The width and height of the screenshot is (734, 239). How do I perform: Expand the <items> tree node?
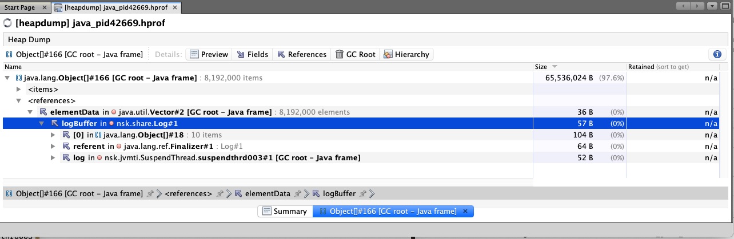tap(20, 90)
